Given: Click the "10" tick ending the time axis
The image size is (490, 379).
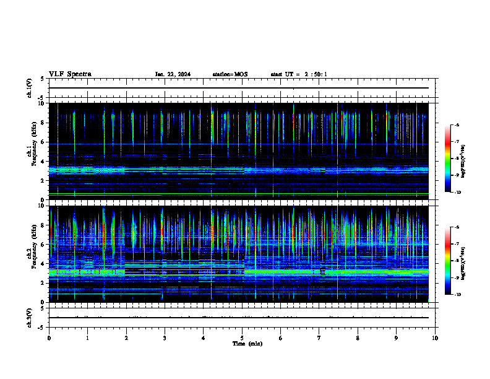Looking at the screenshot, I should [435, 338].
